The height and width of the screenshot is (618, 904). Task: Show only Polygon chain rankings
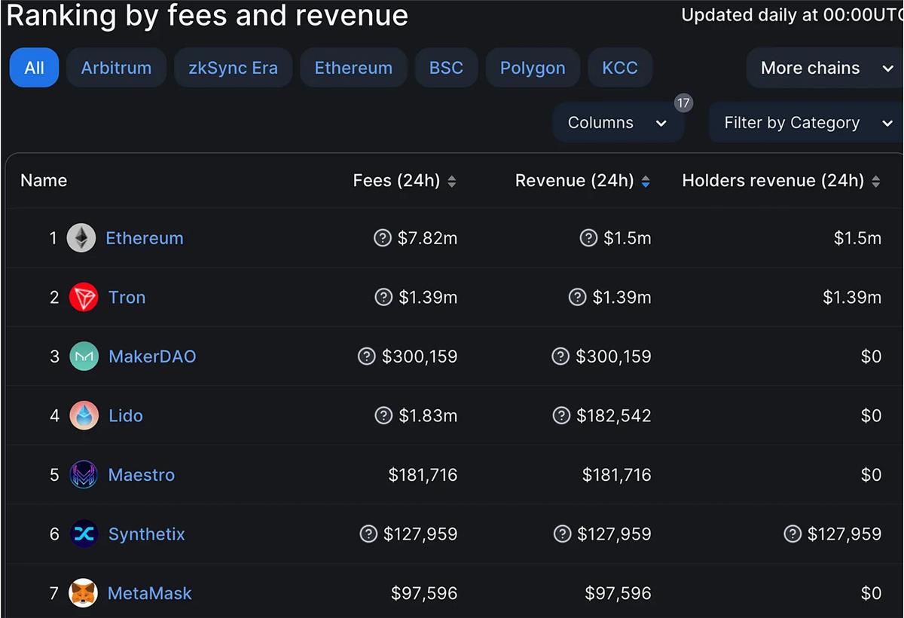pos(533,68)
